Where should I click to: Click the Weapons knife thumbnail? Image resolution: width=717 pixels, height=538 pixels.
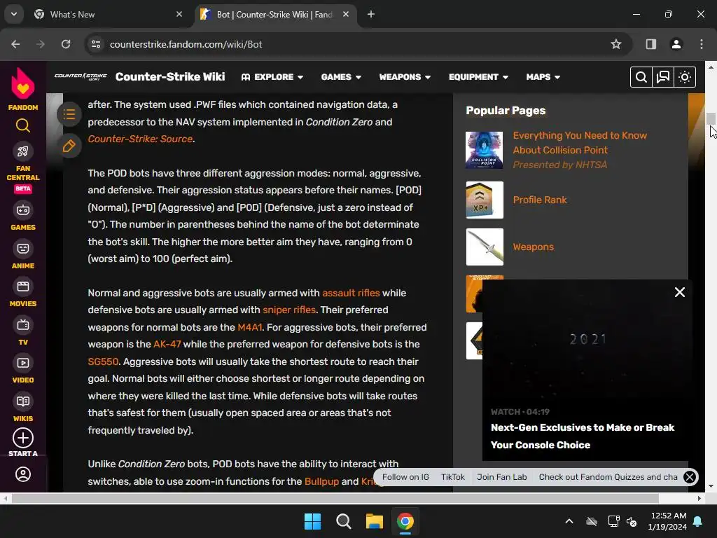click(485, 247)
